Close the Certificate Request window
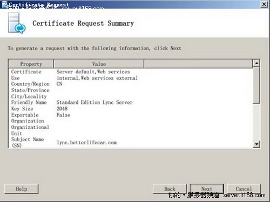 click(x=264, y=4)
